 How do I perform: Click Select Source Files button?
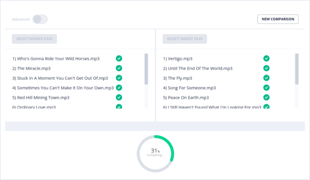coord(34,39)
